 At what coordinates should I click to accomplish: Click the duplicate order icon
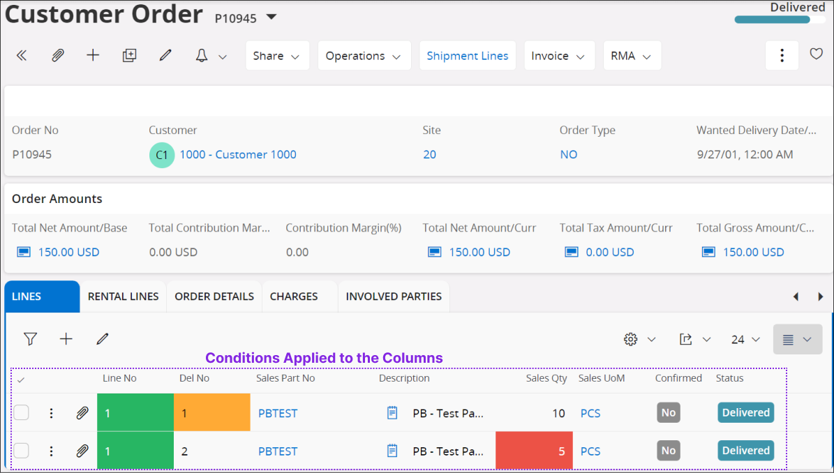(x=129, y=55)
